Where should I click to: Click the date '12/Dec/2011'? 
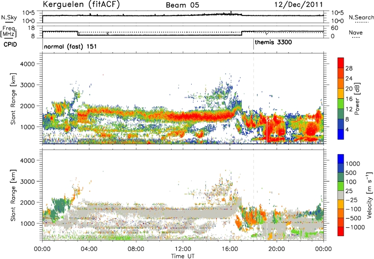pos(298,5)
